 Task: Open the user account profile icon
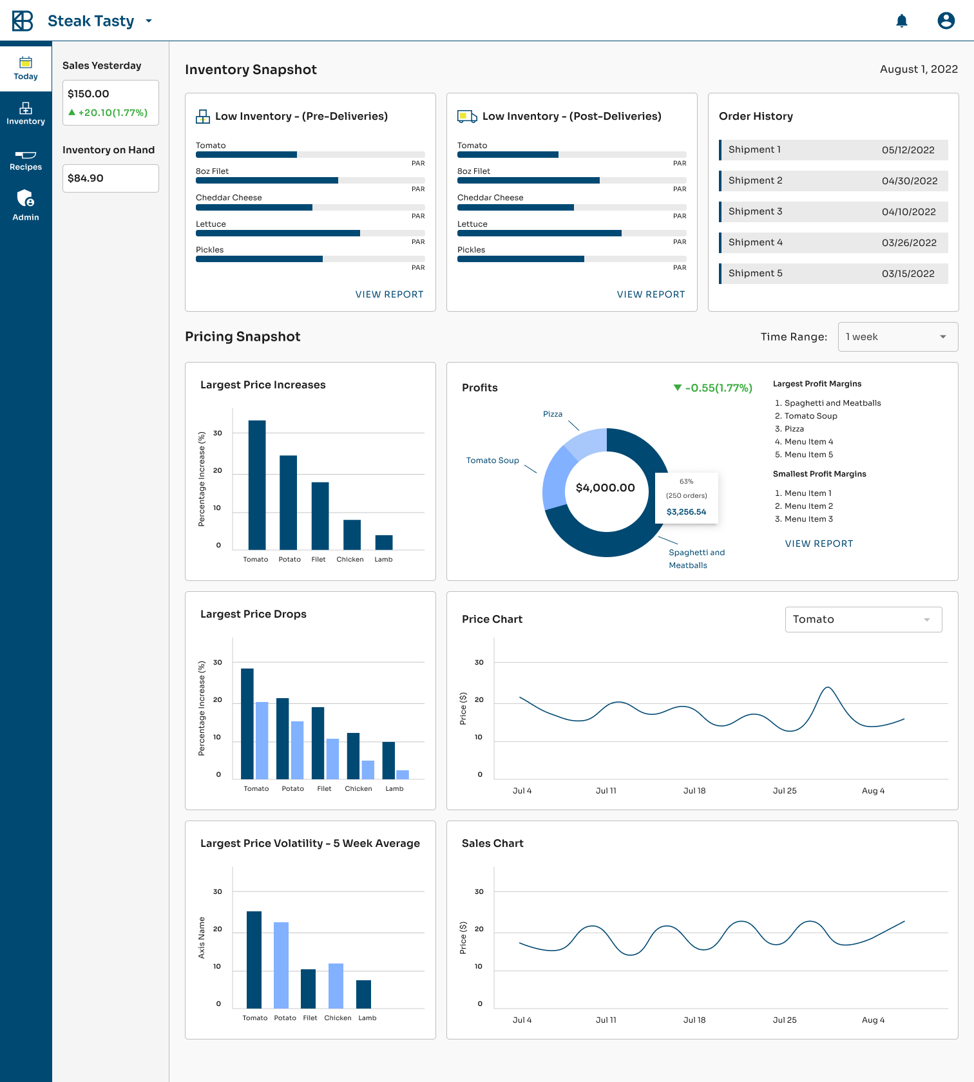pos(946,21)
